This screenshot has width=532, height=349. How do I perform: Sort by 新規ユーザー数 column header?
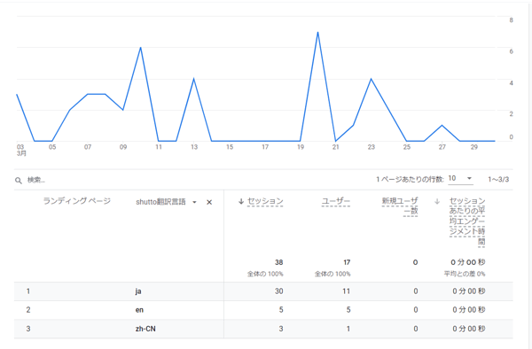(400, 206)
